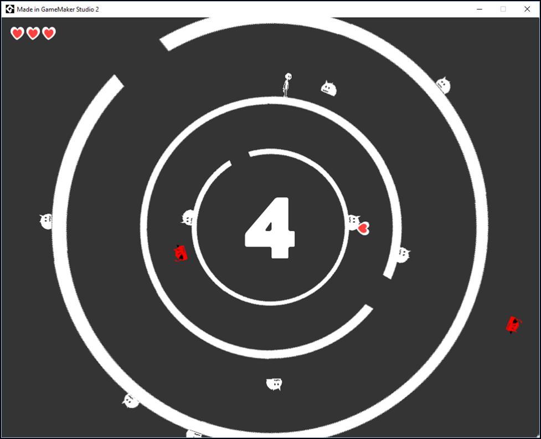Close the GameMaker game window
Image resolution: width=541 pixels, height=439 pixels.
(527, 9)
